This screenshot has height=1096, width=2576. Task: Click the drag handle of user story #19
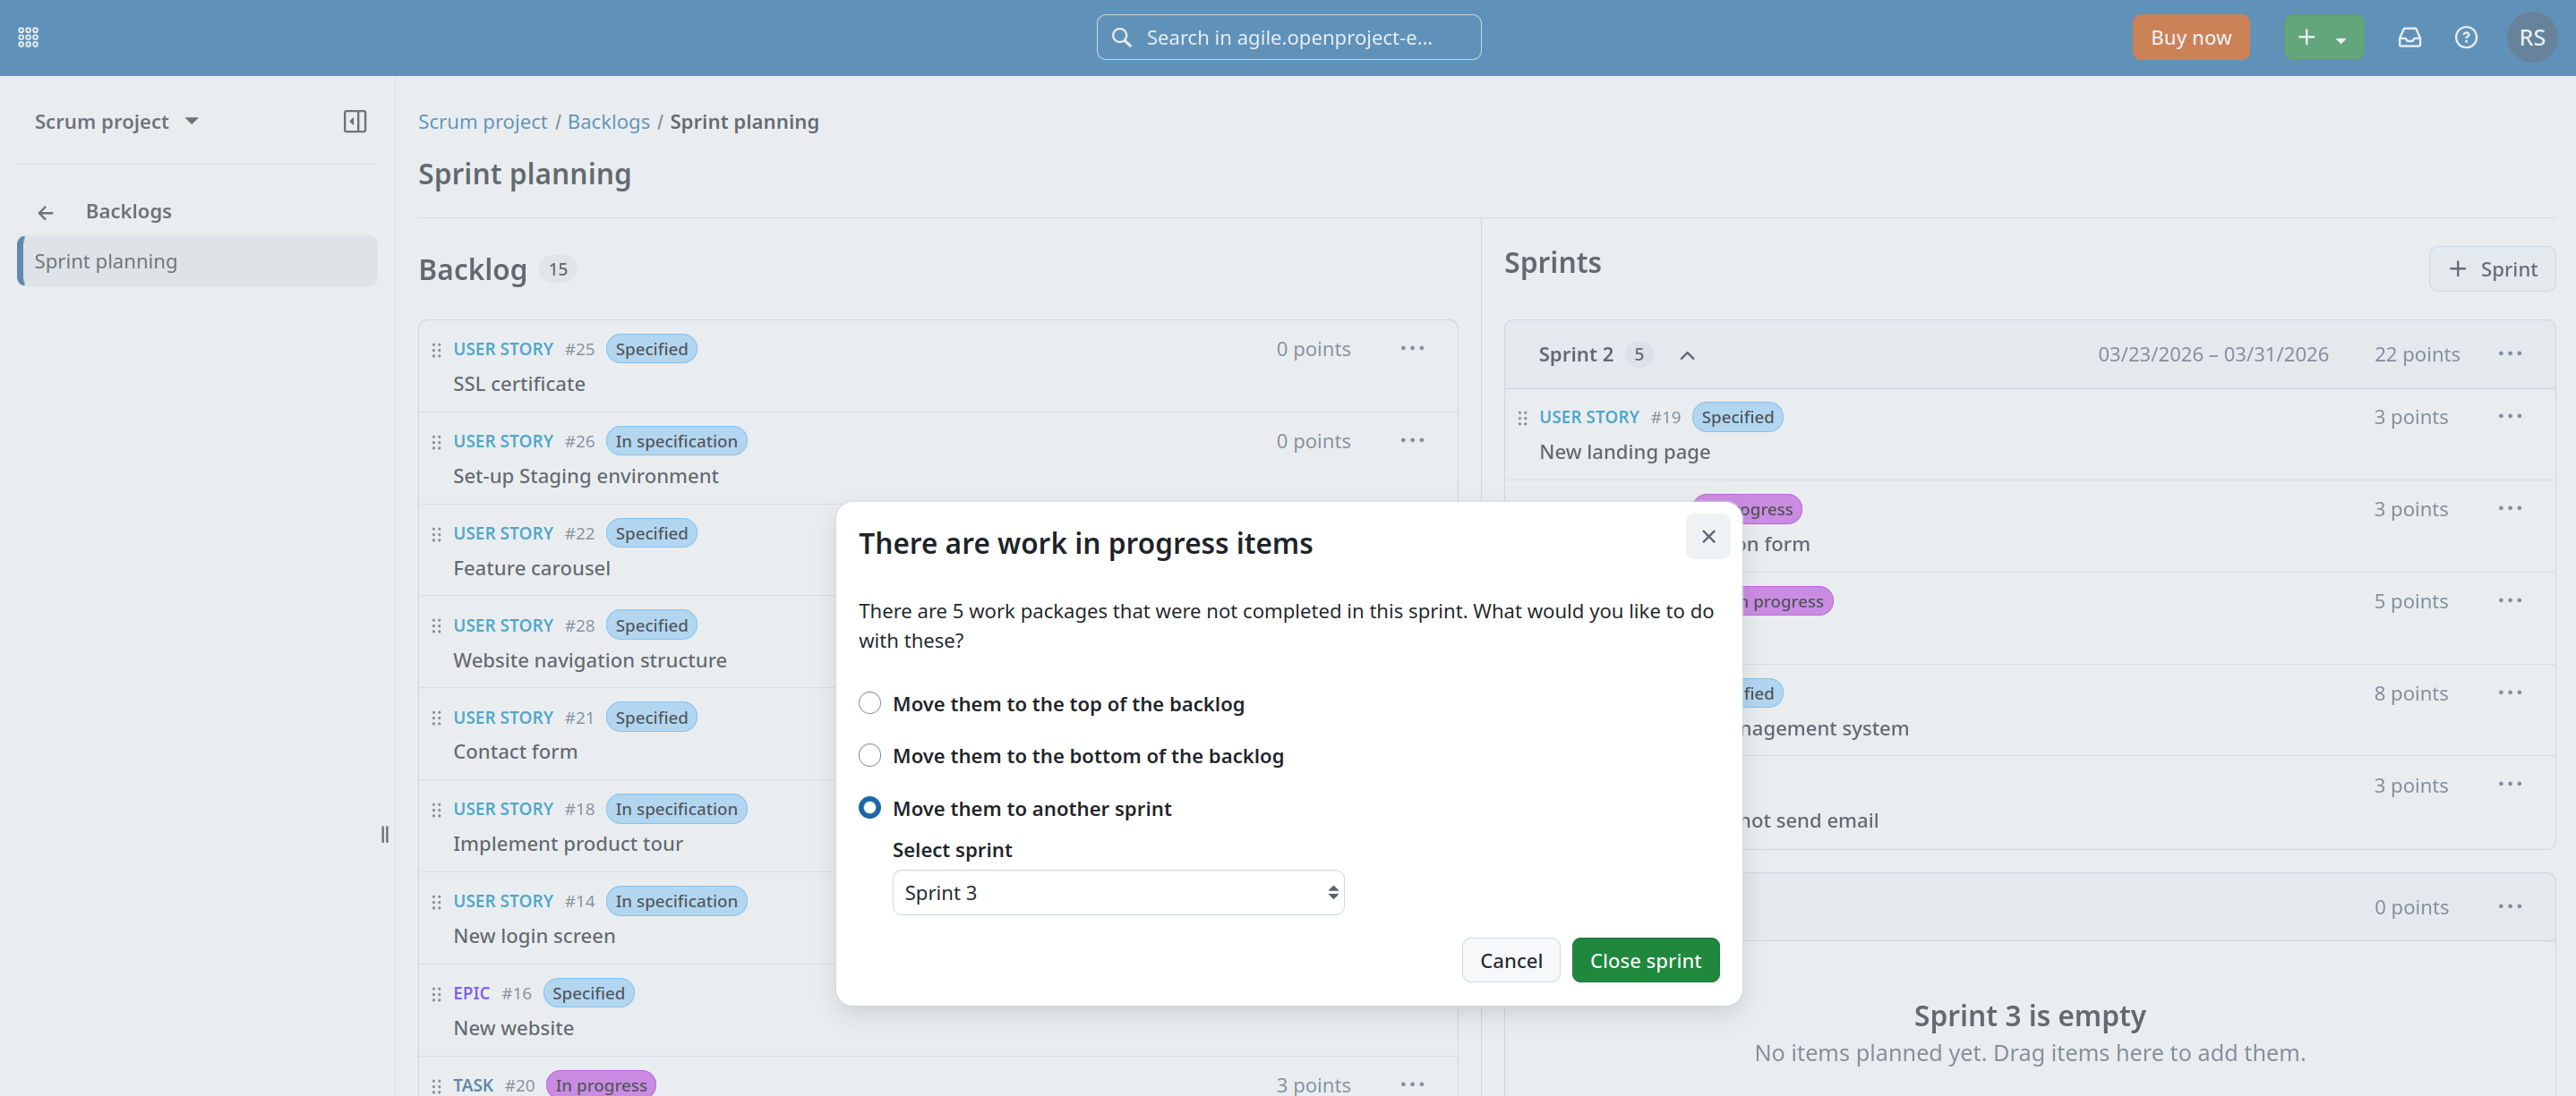[x=1522, y=418]
